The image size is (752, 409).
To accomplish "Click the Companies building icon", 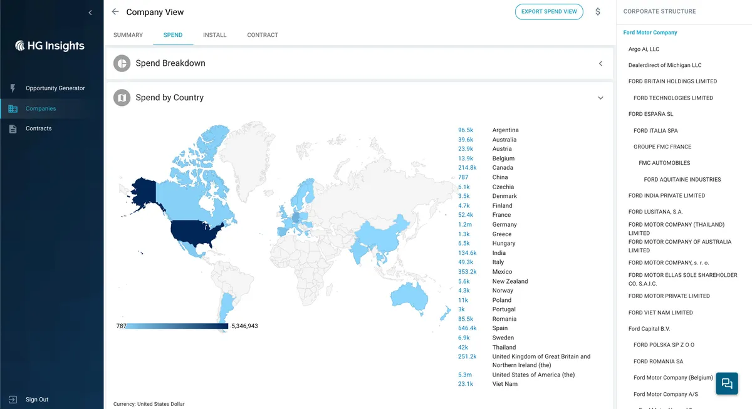I will click(x=13, y=108).
